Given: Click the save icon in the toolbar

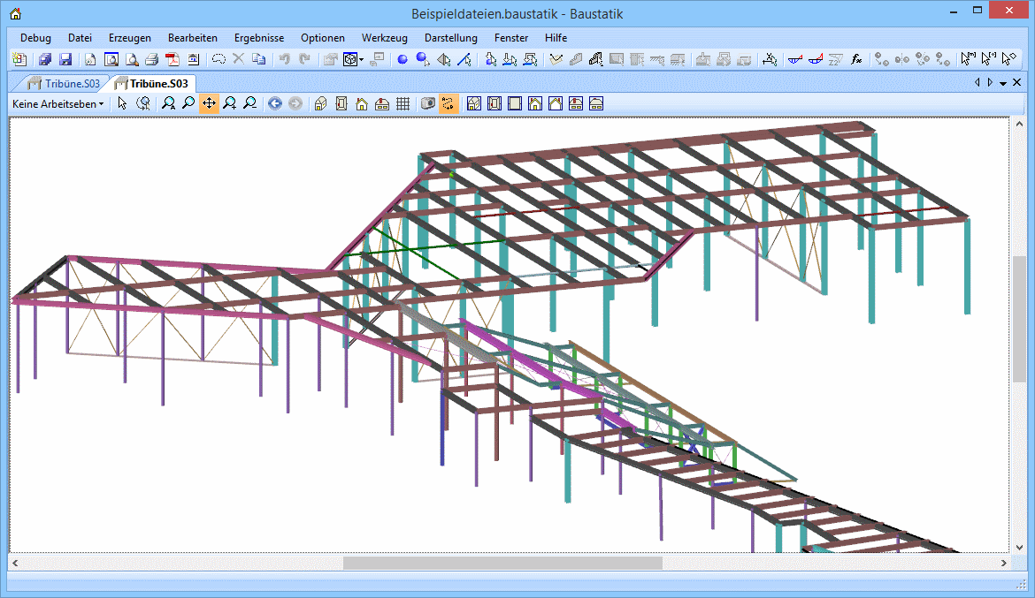Looking at the screenshot, I should point(65,60).
